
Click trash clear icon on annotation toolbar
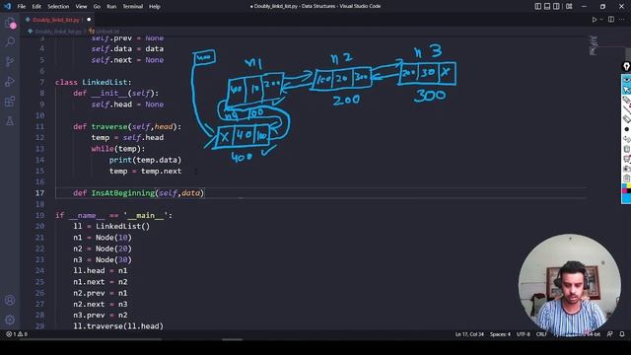[x=627, y=149]
